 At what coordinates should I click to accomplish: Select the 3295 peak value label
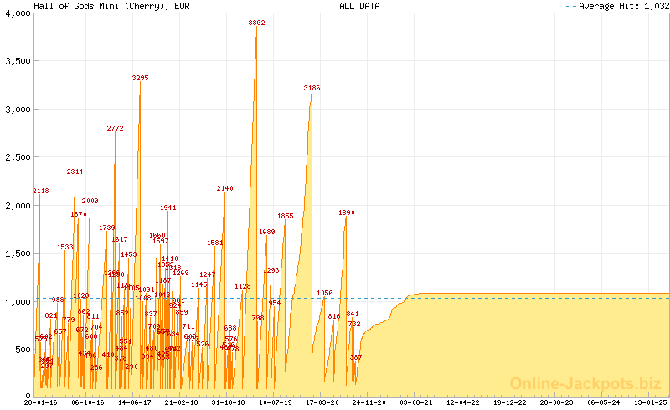click(x=140, y=78)
